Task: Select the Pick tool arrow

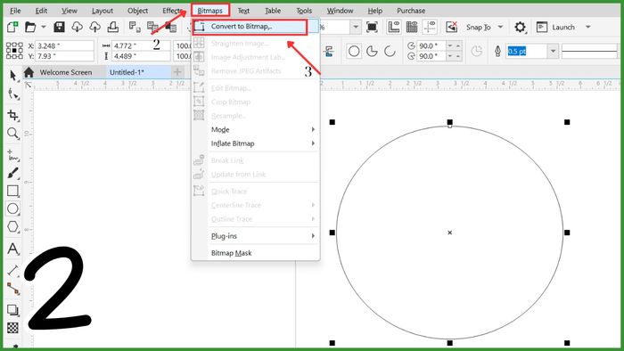Action: pyautogui.click(x=13, y=76)
